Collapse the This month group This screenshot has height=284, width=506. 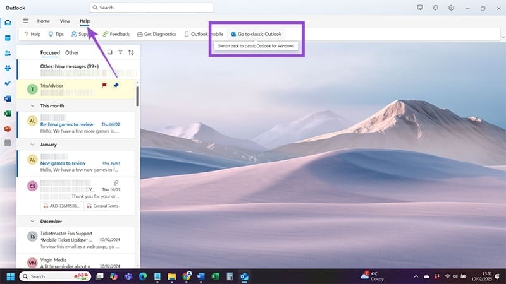click(32, 105)
